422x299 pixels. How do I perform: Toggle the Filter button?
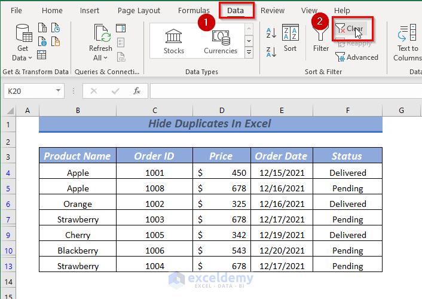tap(321, 39)
